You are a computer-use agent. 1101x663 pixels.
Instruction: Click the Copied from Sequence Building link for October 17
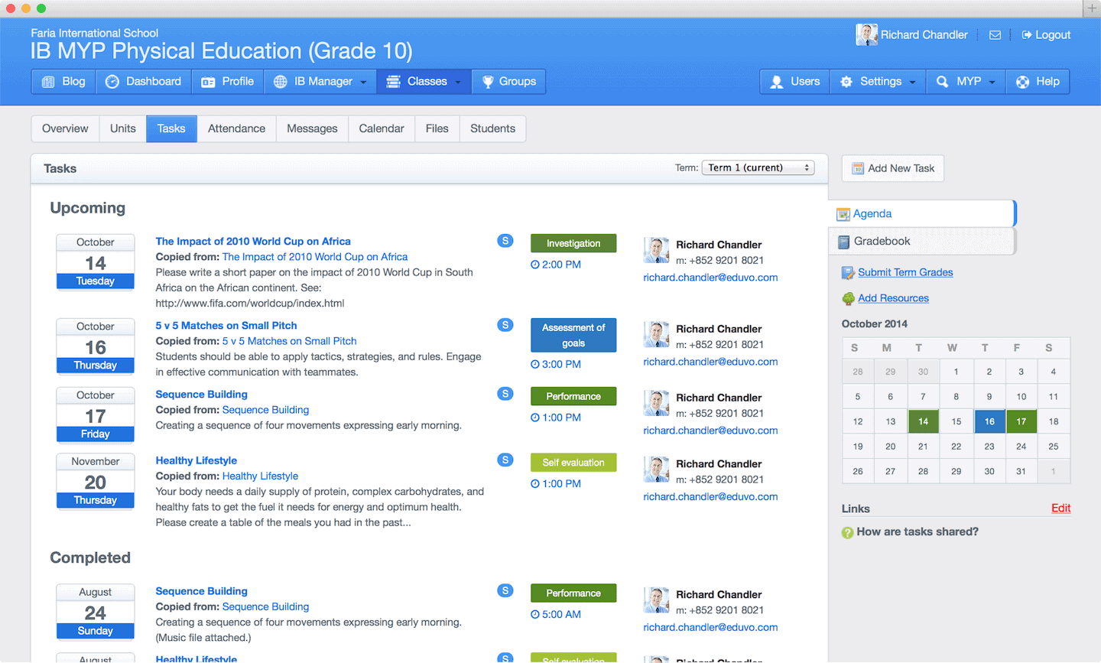[x=265, y=410]
